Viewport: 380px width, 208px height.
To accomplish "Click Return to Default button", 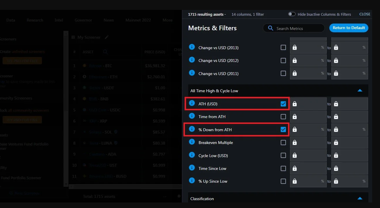I will click(x=349, y=28).
